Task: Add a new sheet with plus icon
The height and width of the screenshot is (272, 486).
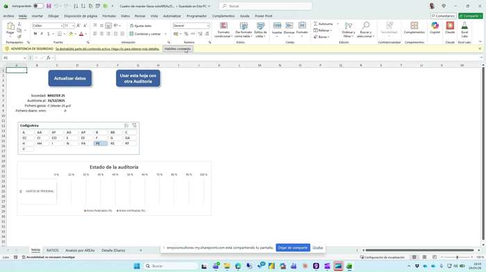Action: click(140, 251)
